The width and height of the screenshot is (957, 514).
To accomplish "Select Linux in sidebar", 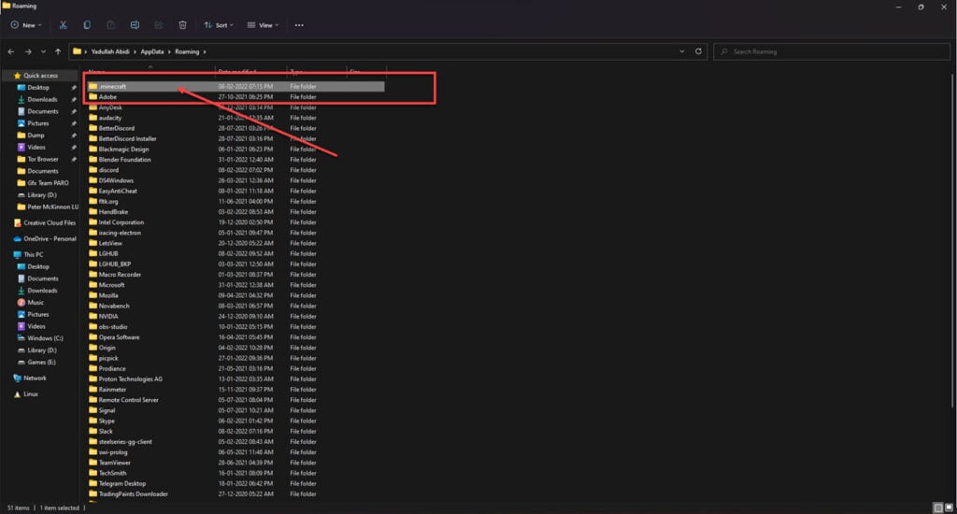I will (x=31, y=394).
